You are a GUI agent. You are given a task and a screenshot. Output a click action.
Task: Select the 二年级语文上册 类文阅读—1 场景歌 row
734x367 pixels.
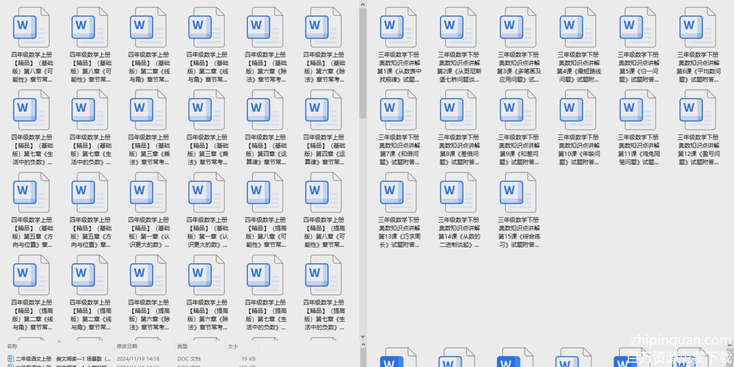[x=132, y=359]
